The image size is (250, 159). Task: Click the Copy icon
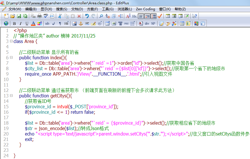click(66, 16)
